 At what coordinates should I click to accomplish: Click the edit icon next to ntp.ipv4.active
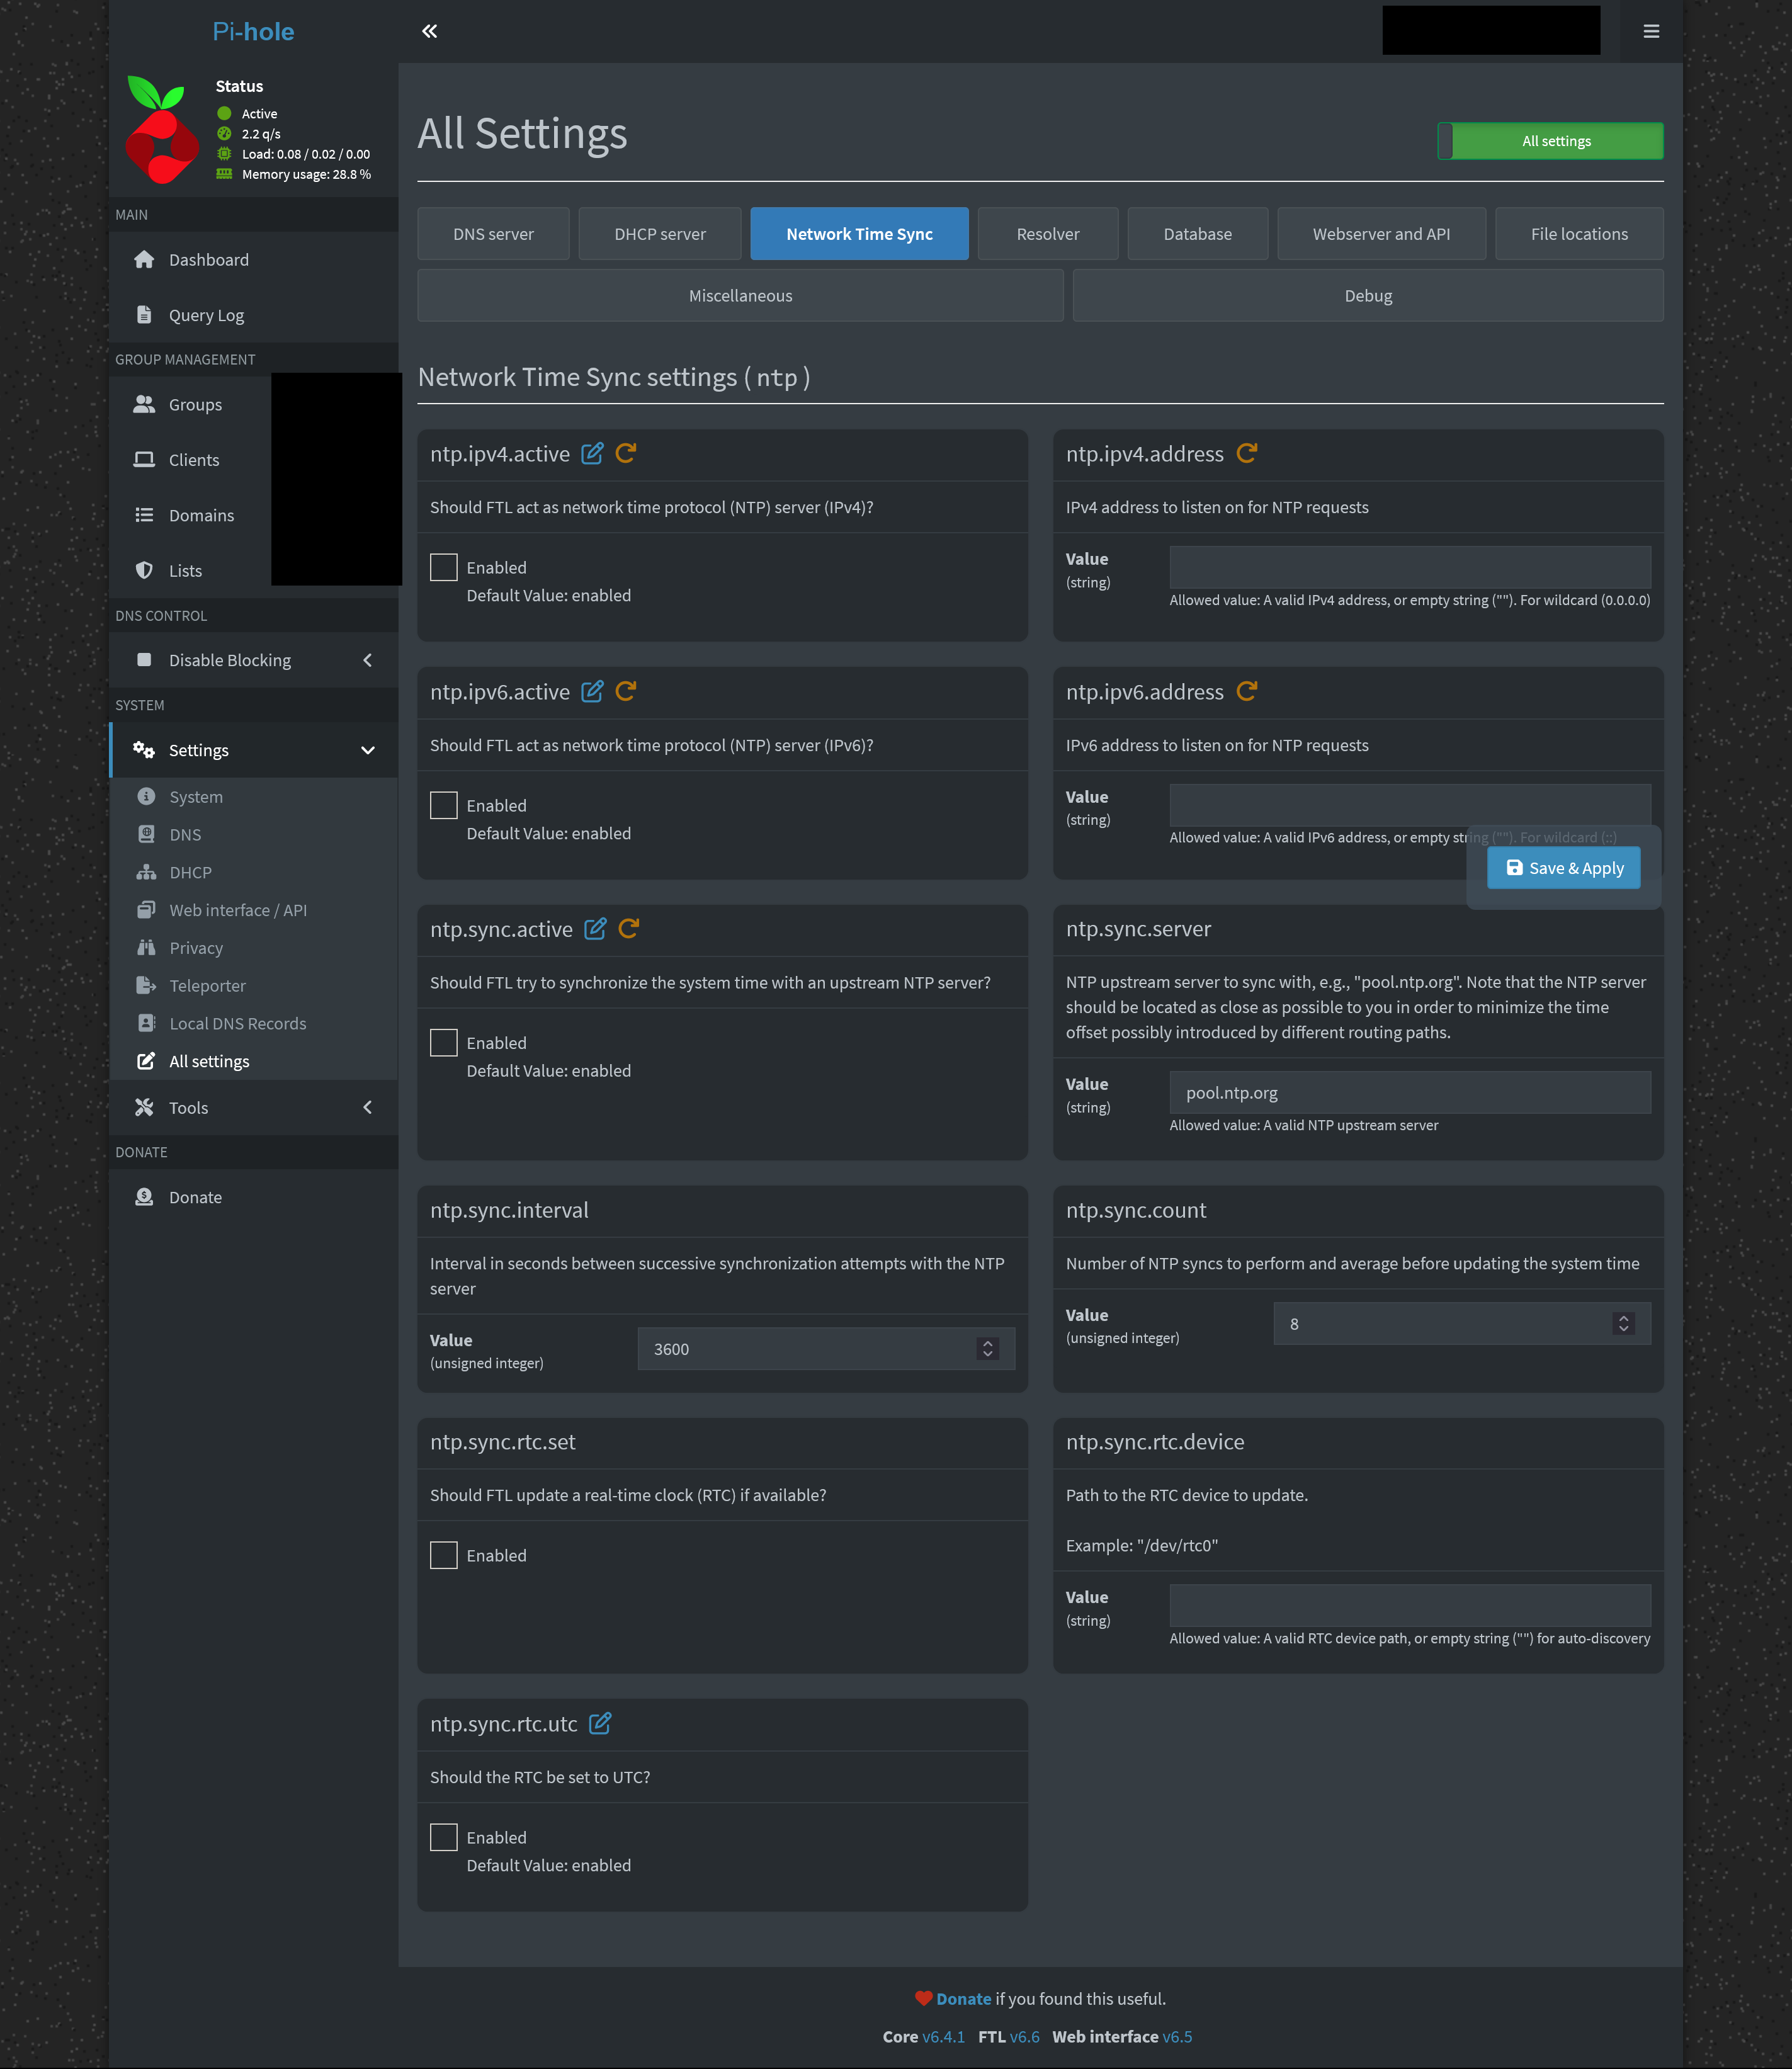(x=592, y=454)
